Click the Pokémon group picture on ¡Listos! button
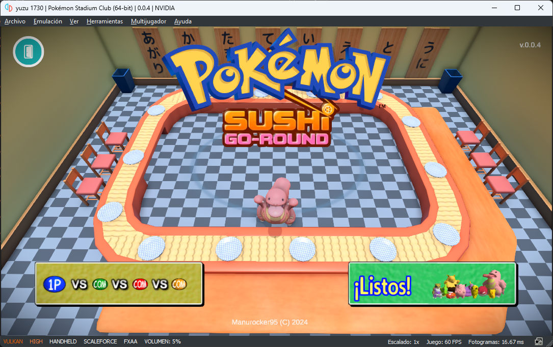 tap(469, 284)
